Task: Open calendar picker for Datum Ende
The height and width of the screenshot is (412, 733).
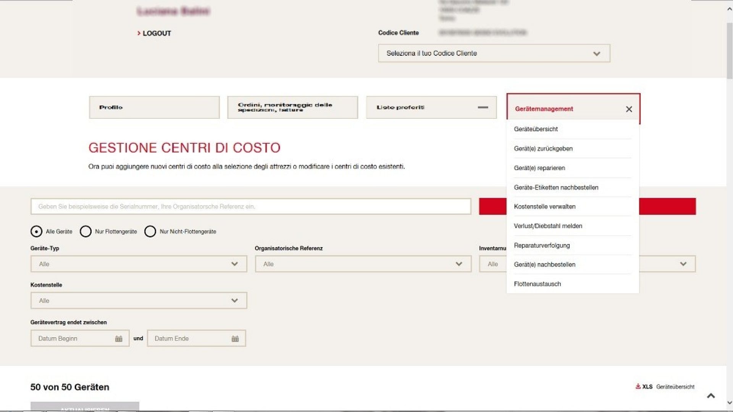Action: pos(235,339)
